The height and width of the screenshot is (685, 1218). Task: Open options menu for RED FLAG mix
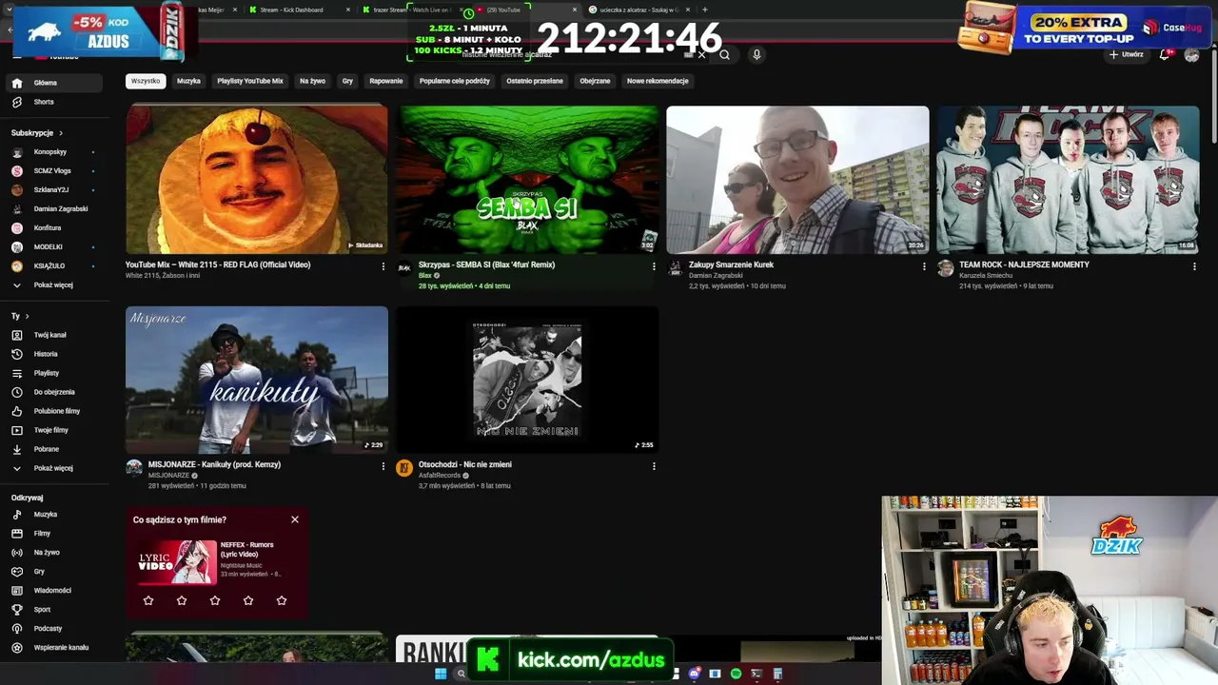(383, 266)
